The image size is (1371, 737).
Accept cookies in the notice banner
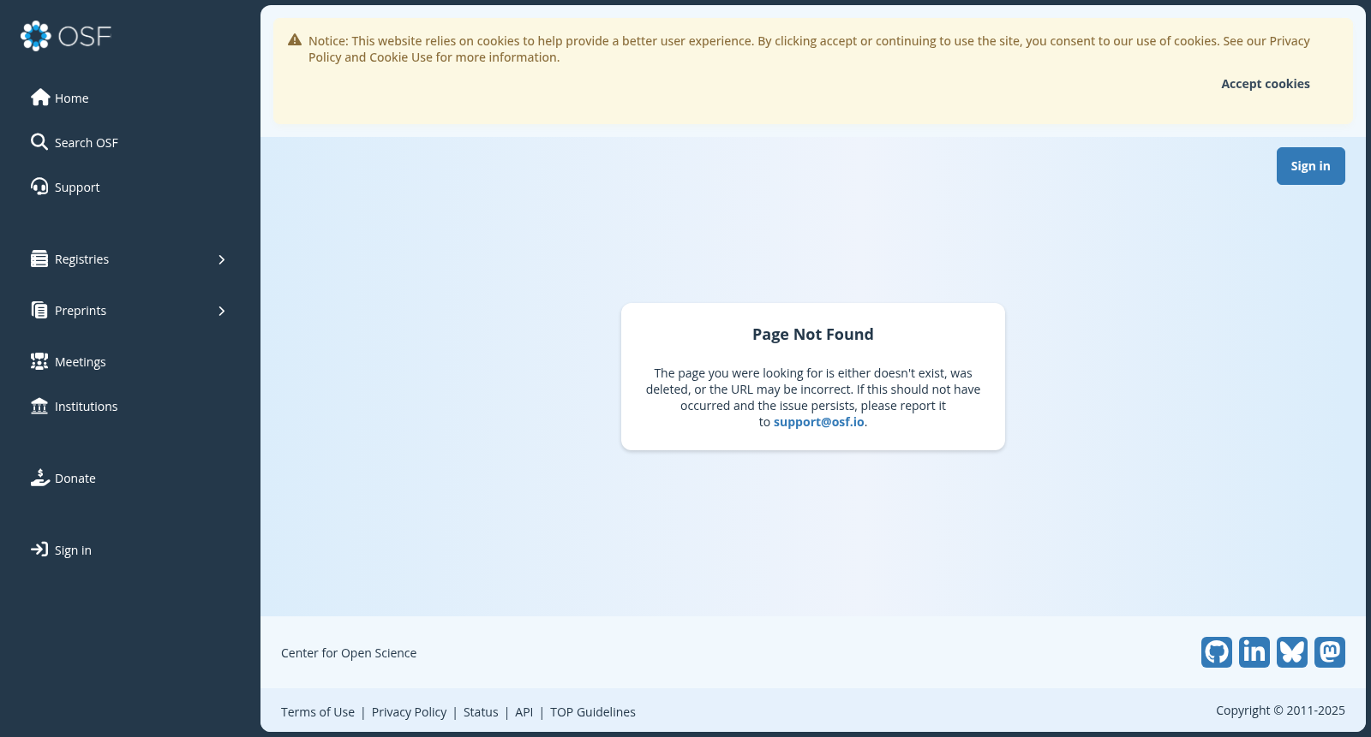(1266, 84)
